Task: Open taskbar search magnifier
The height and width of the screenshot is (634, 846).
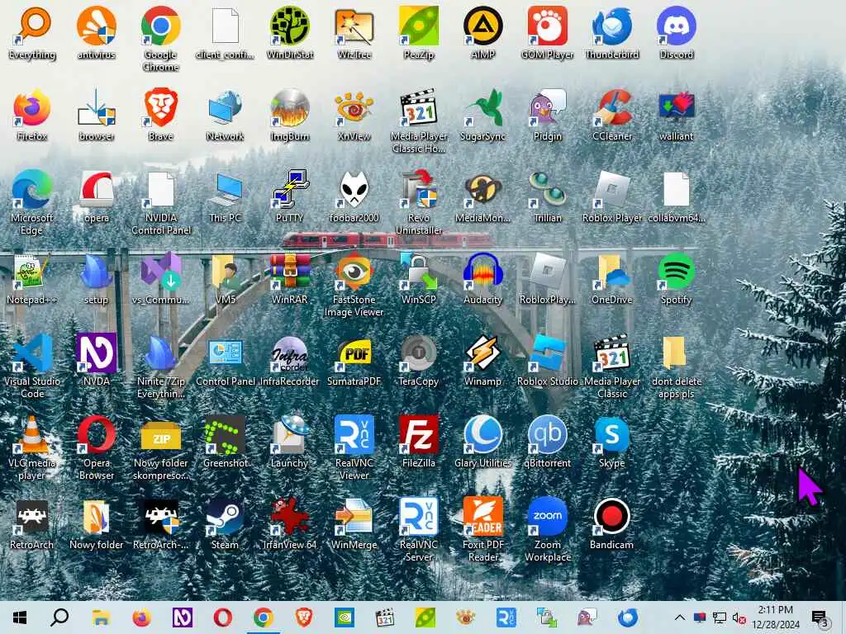Action: [59, 617]
